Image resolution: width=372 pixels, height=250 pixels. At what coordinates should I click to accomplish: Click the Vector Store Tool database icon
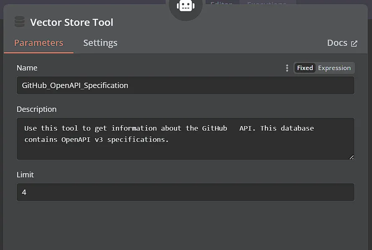point(19,22)
